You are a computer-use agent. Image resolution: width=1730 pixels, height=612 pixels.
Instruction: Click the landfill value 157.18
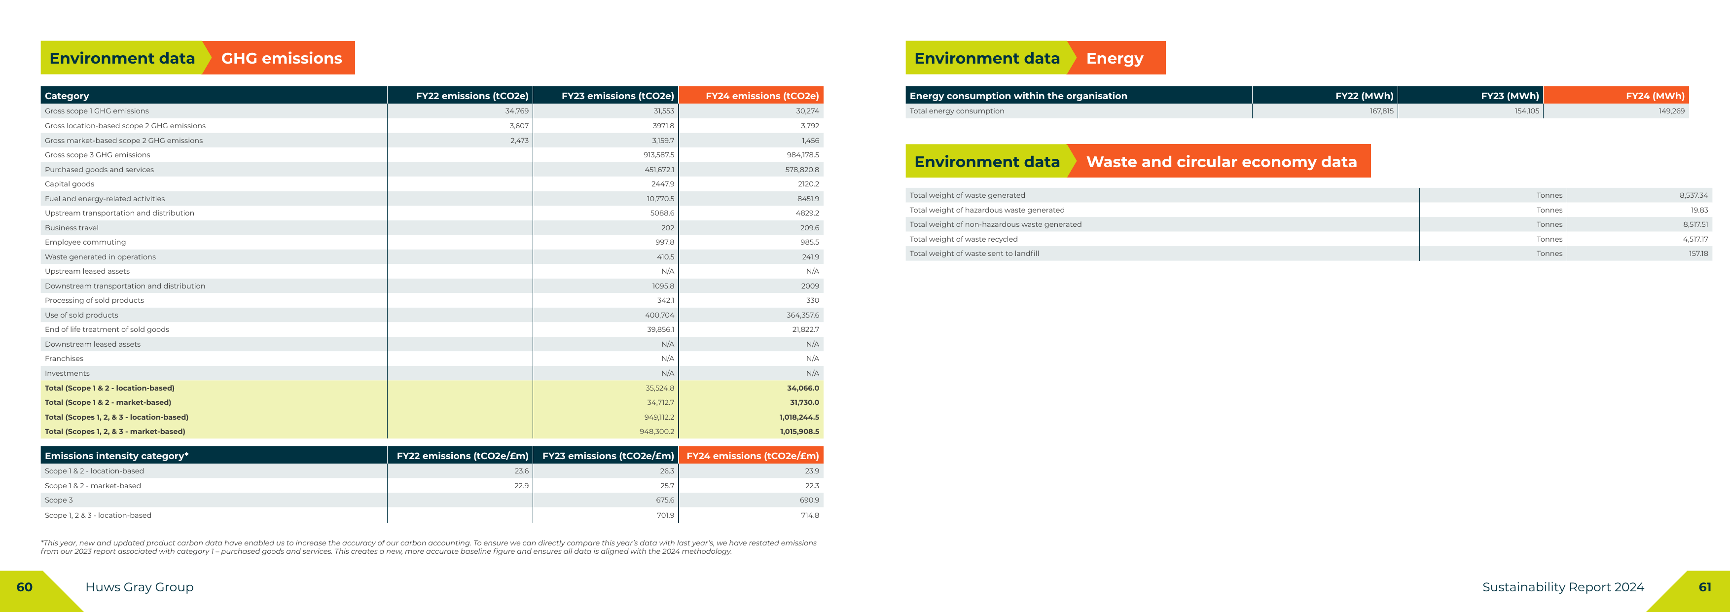tap(1698, 254)
